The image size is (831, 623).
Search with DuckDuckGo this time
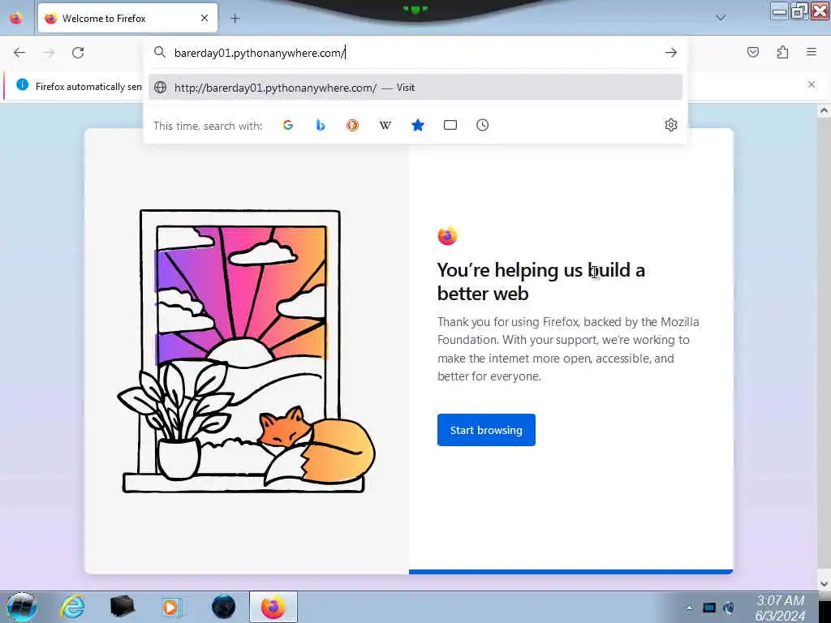(353, 125)
